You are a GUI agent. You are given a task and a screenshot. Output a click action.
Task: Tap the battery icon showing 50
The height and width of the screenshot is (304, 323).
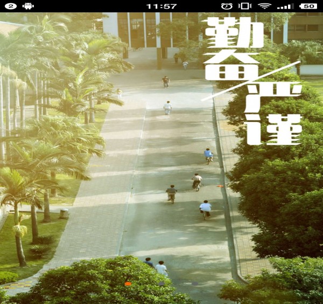coord(308,6)
